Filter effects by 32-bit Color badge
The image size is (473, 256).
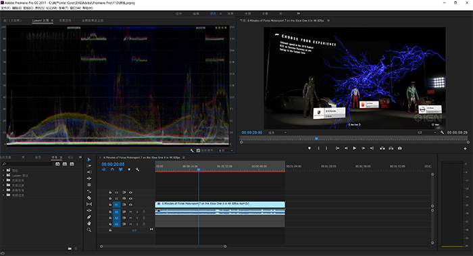point(65,163)
